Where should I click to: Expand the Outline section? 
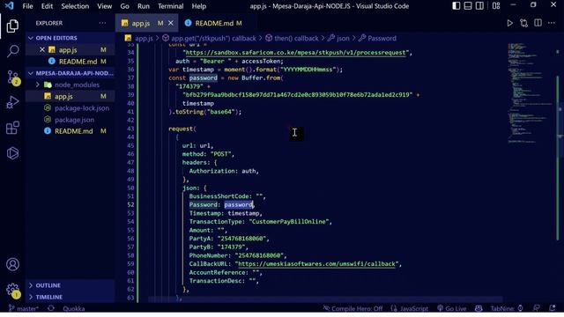(x=70, y=285)
